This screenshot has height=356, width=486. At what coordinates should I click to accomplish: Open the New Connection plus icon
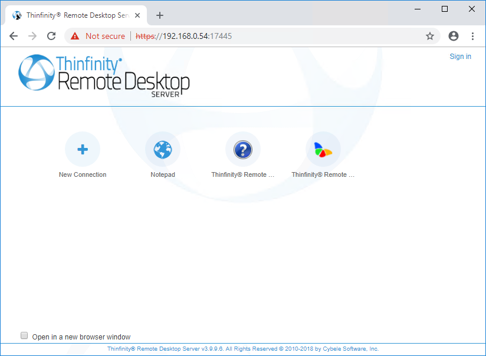(83, 149)
